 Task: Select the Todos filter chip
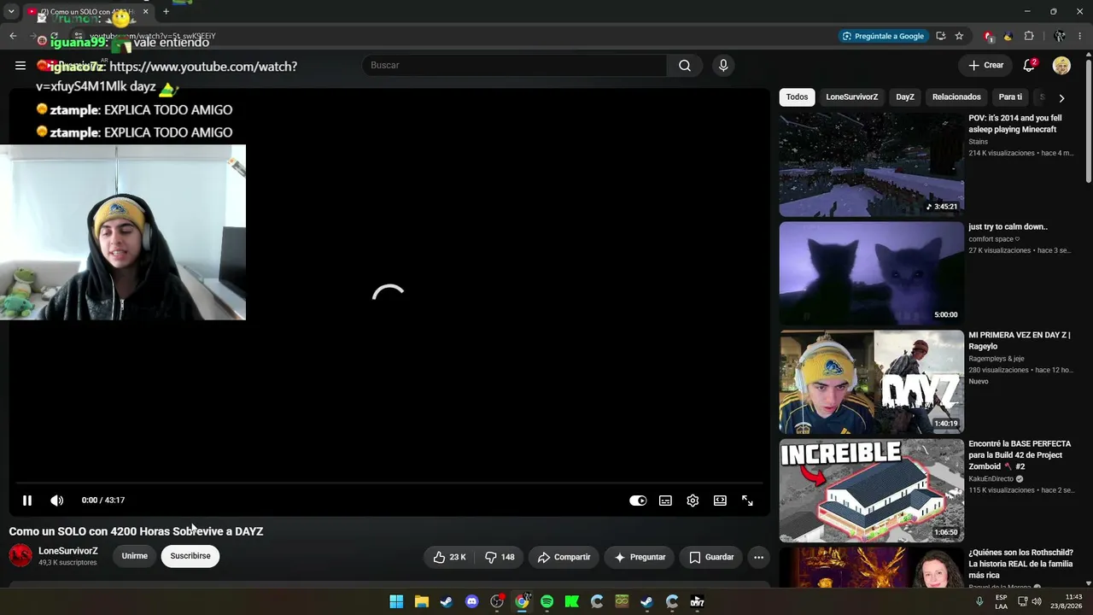797,97
